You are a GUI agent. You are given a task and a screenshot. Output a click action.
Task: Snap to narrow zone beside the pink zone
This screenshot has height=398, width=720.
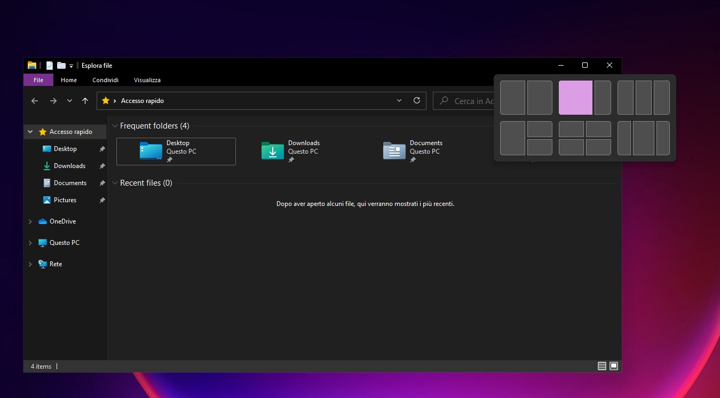[x=603, y=98]
